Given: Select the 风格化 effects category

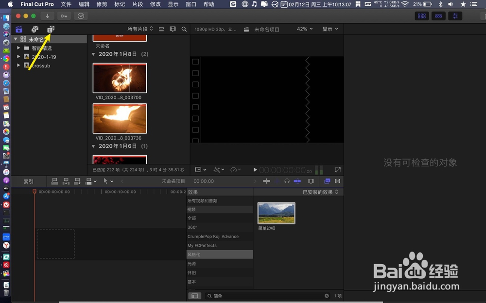Looking at the screenshot, I should coord(220,255).
